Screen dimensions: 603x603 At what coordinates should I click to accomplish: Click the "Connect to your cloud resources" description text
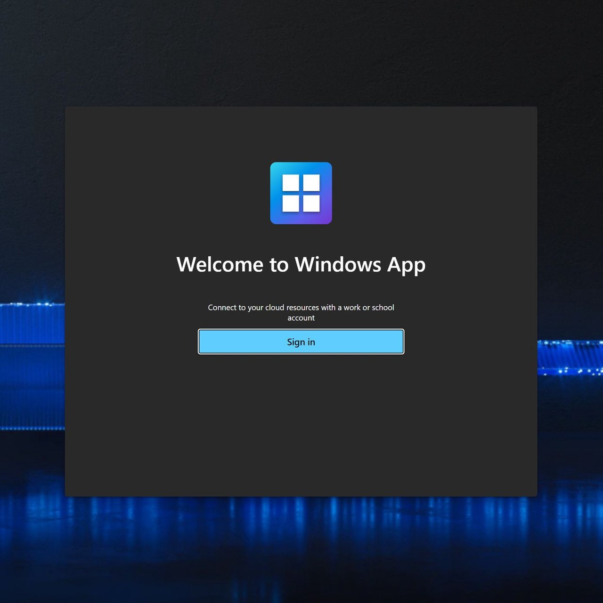coord(301,312)
